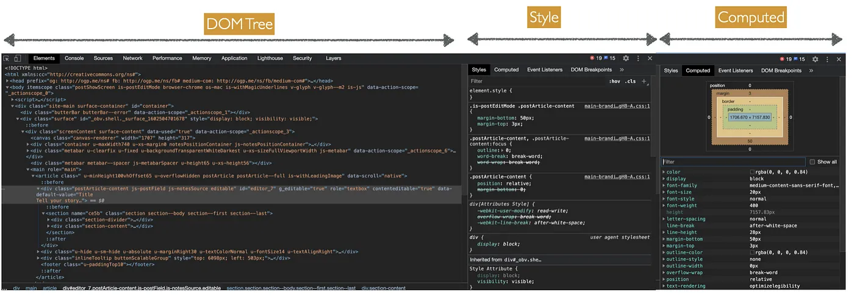Viewport: 854px width, 298px height.
Task: Click the error count badge showing 19 in Styles pane
Action: point(596,58)
